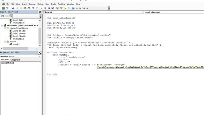Click the Reset stop icon

pyautogui.click(x=49, y=8)
